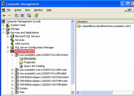134x96 pixels.
Task: Click the Forward arrow toolbar button
Action: (x=9, y=15)
